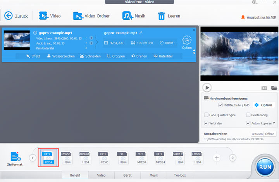Switch to the Video tab
The width and height of the screenshot is (279, 182).
coord(101,175)
